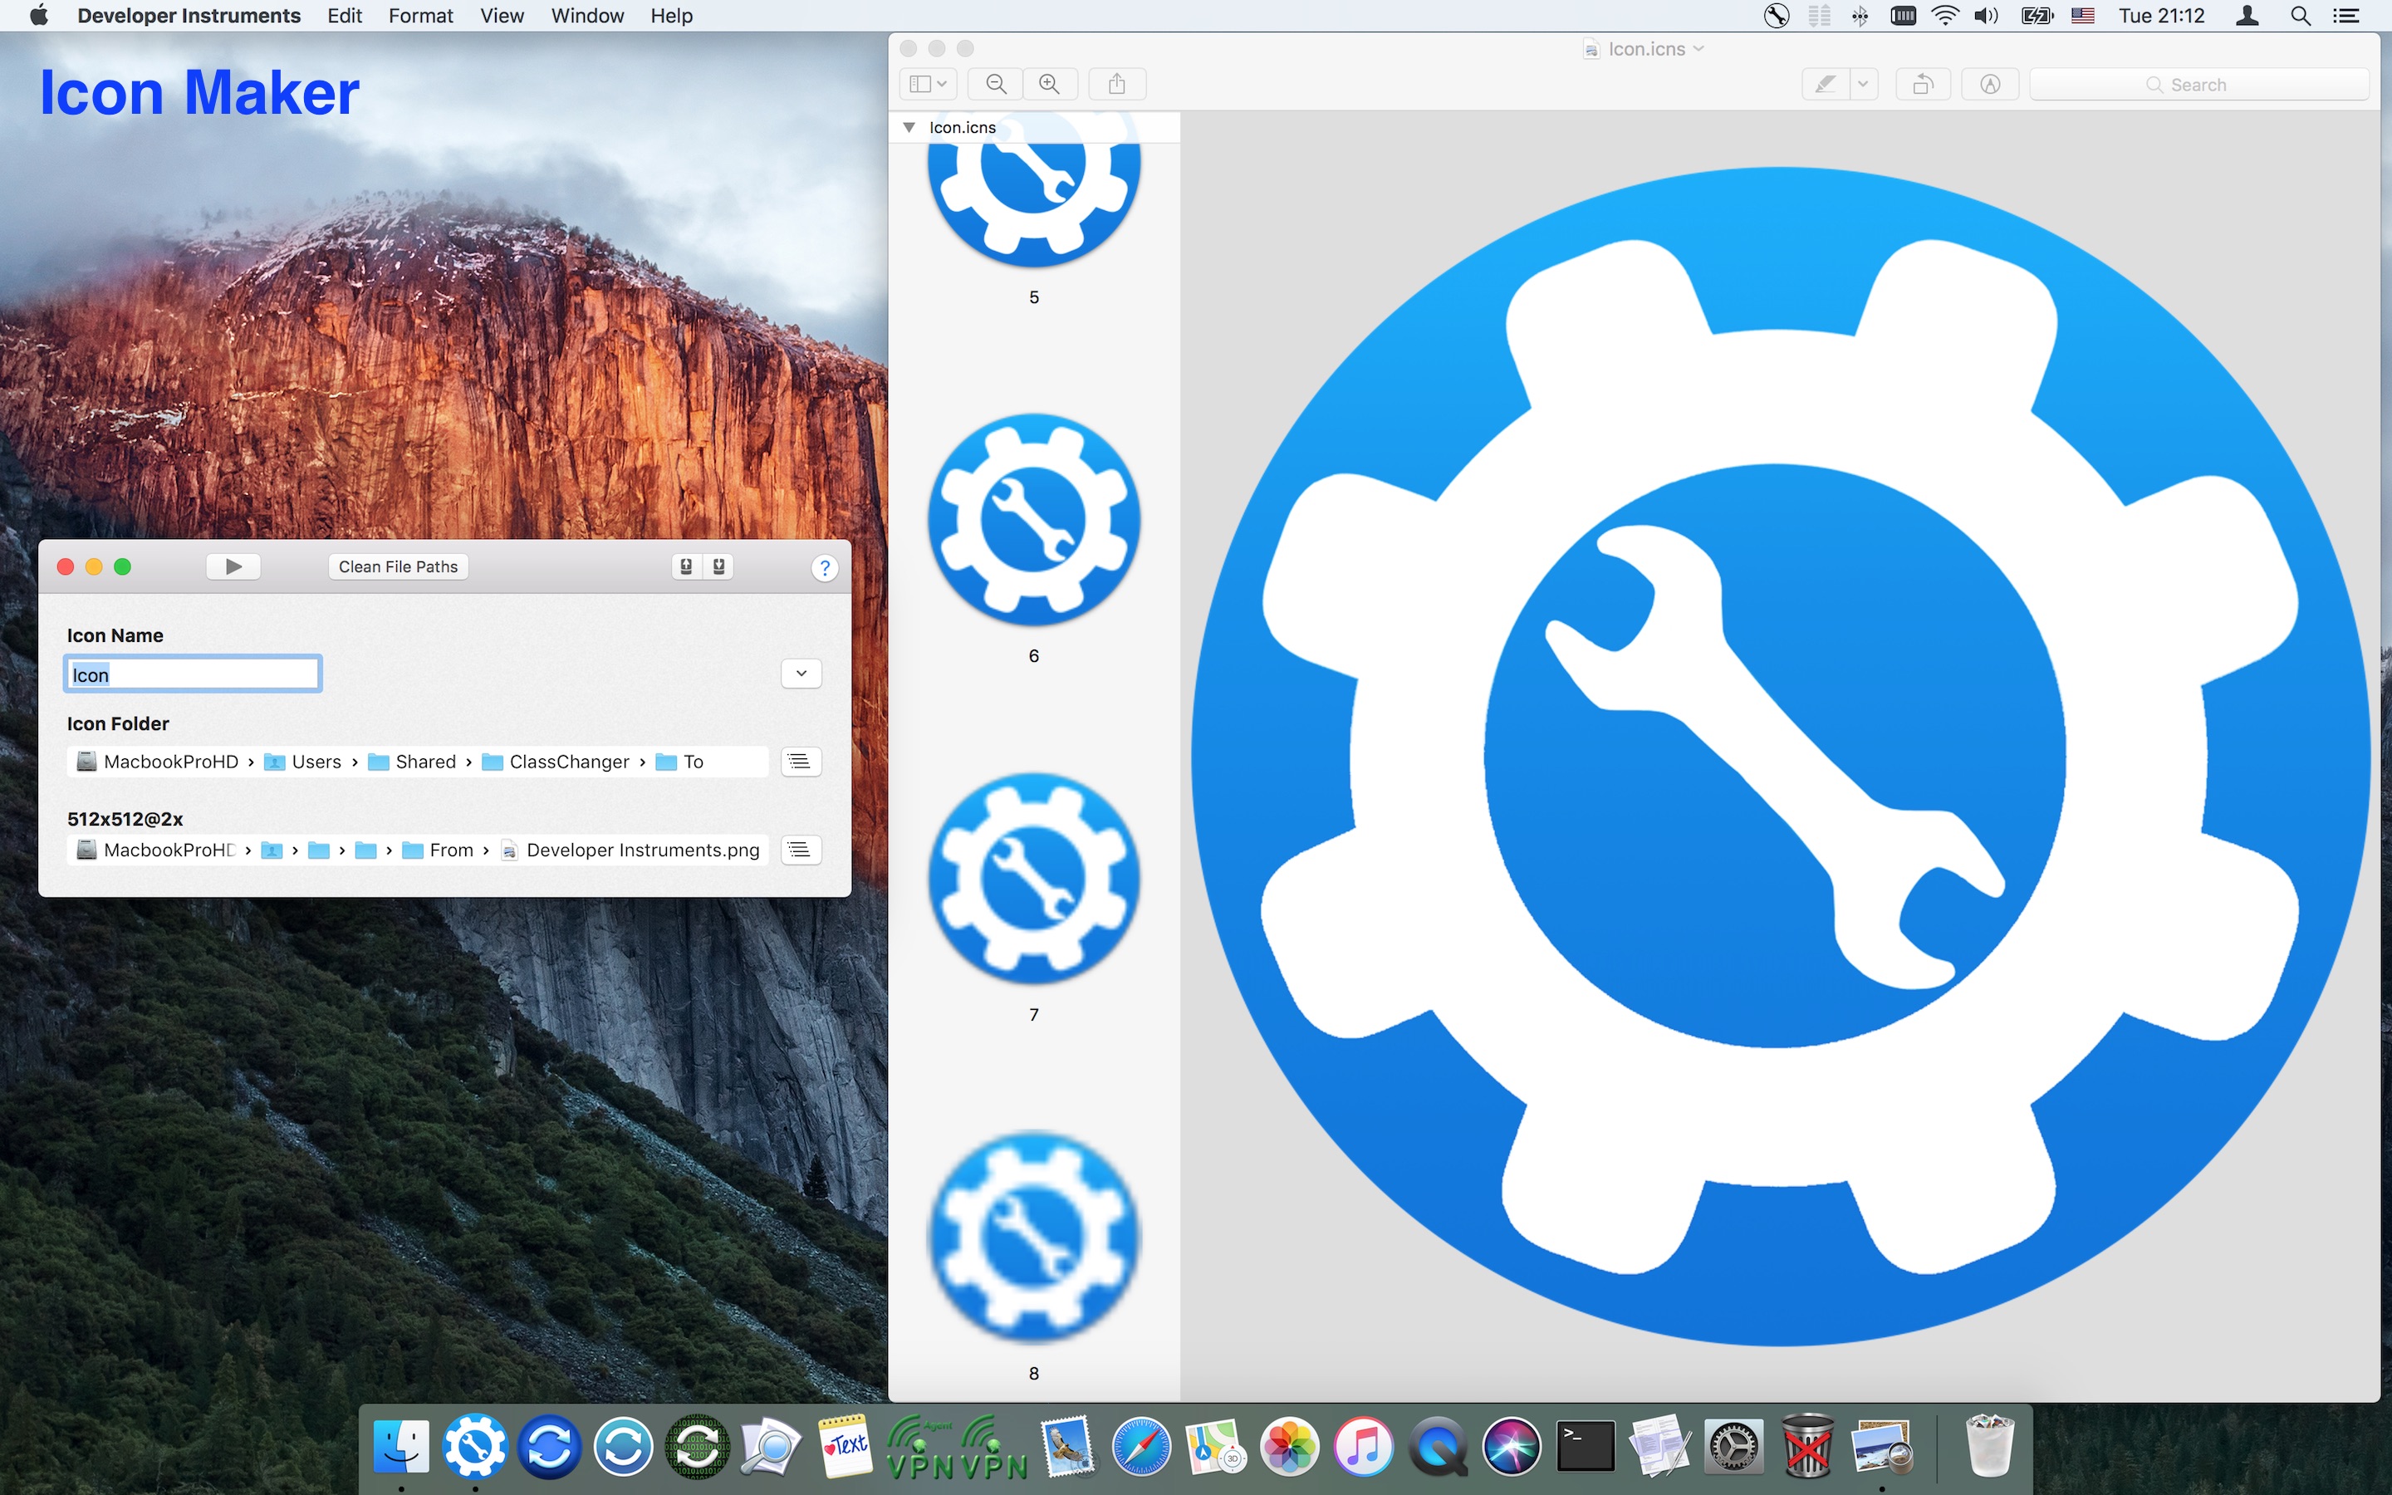2392x1495 pixels.
Task: Open Spotlight search in menu bar
Action: (x=2300, y=16)
